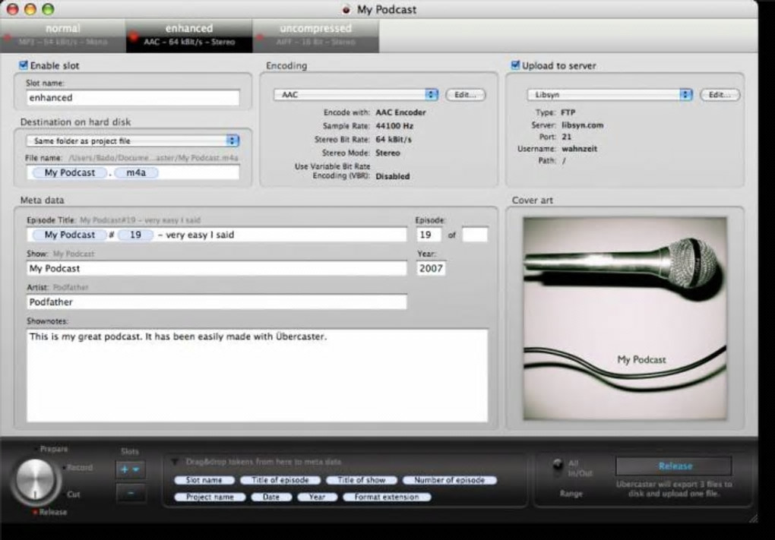Click the Project name token
Image resolution: width=775 pixels, height=540 pixels.
(210, 497)
